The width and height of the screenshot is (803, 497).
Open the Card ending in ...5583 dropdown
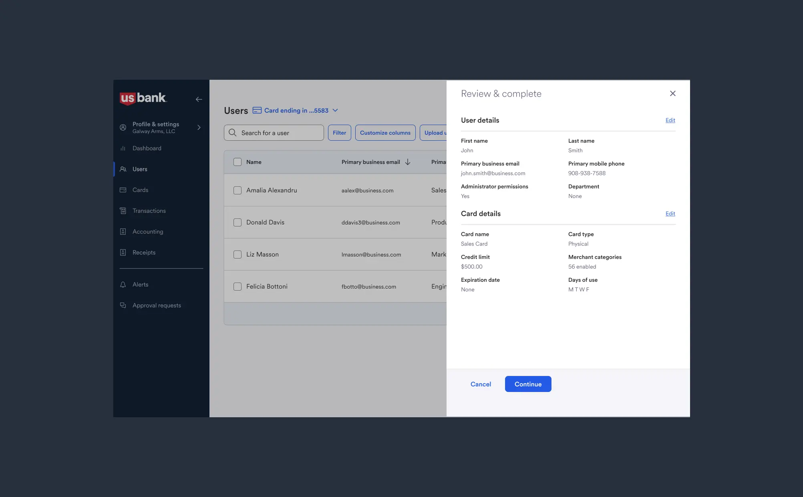335,111
